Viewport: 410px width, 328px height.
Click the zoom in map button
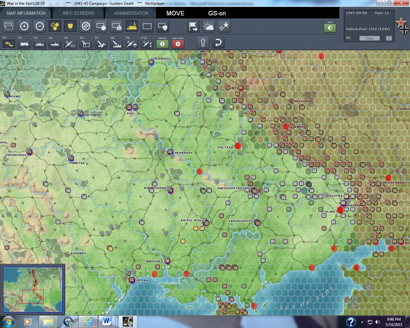click(24, 26)
